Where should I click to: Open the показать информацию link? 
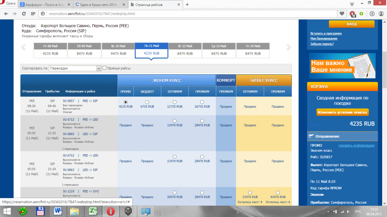tap(356, 146)
